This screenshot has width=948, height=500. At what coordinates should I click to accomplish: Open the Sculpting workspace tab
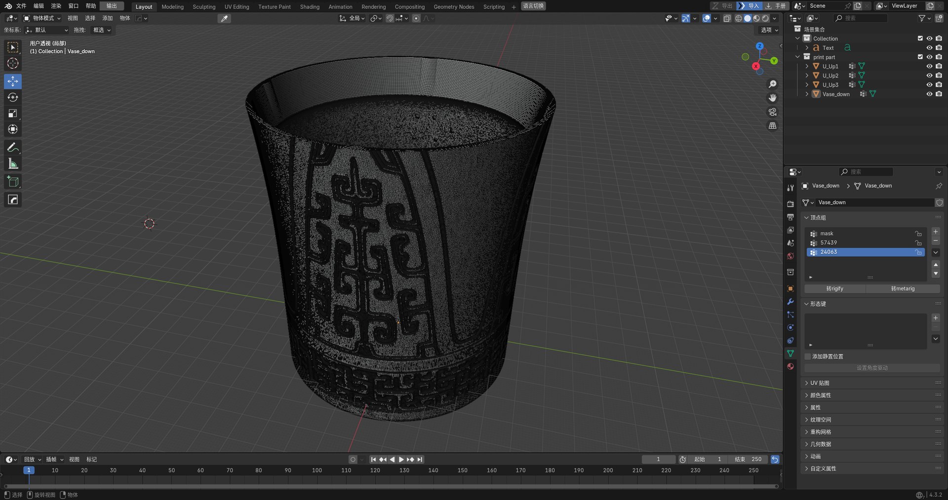pos(204,7)
